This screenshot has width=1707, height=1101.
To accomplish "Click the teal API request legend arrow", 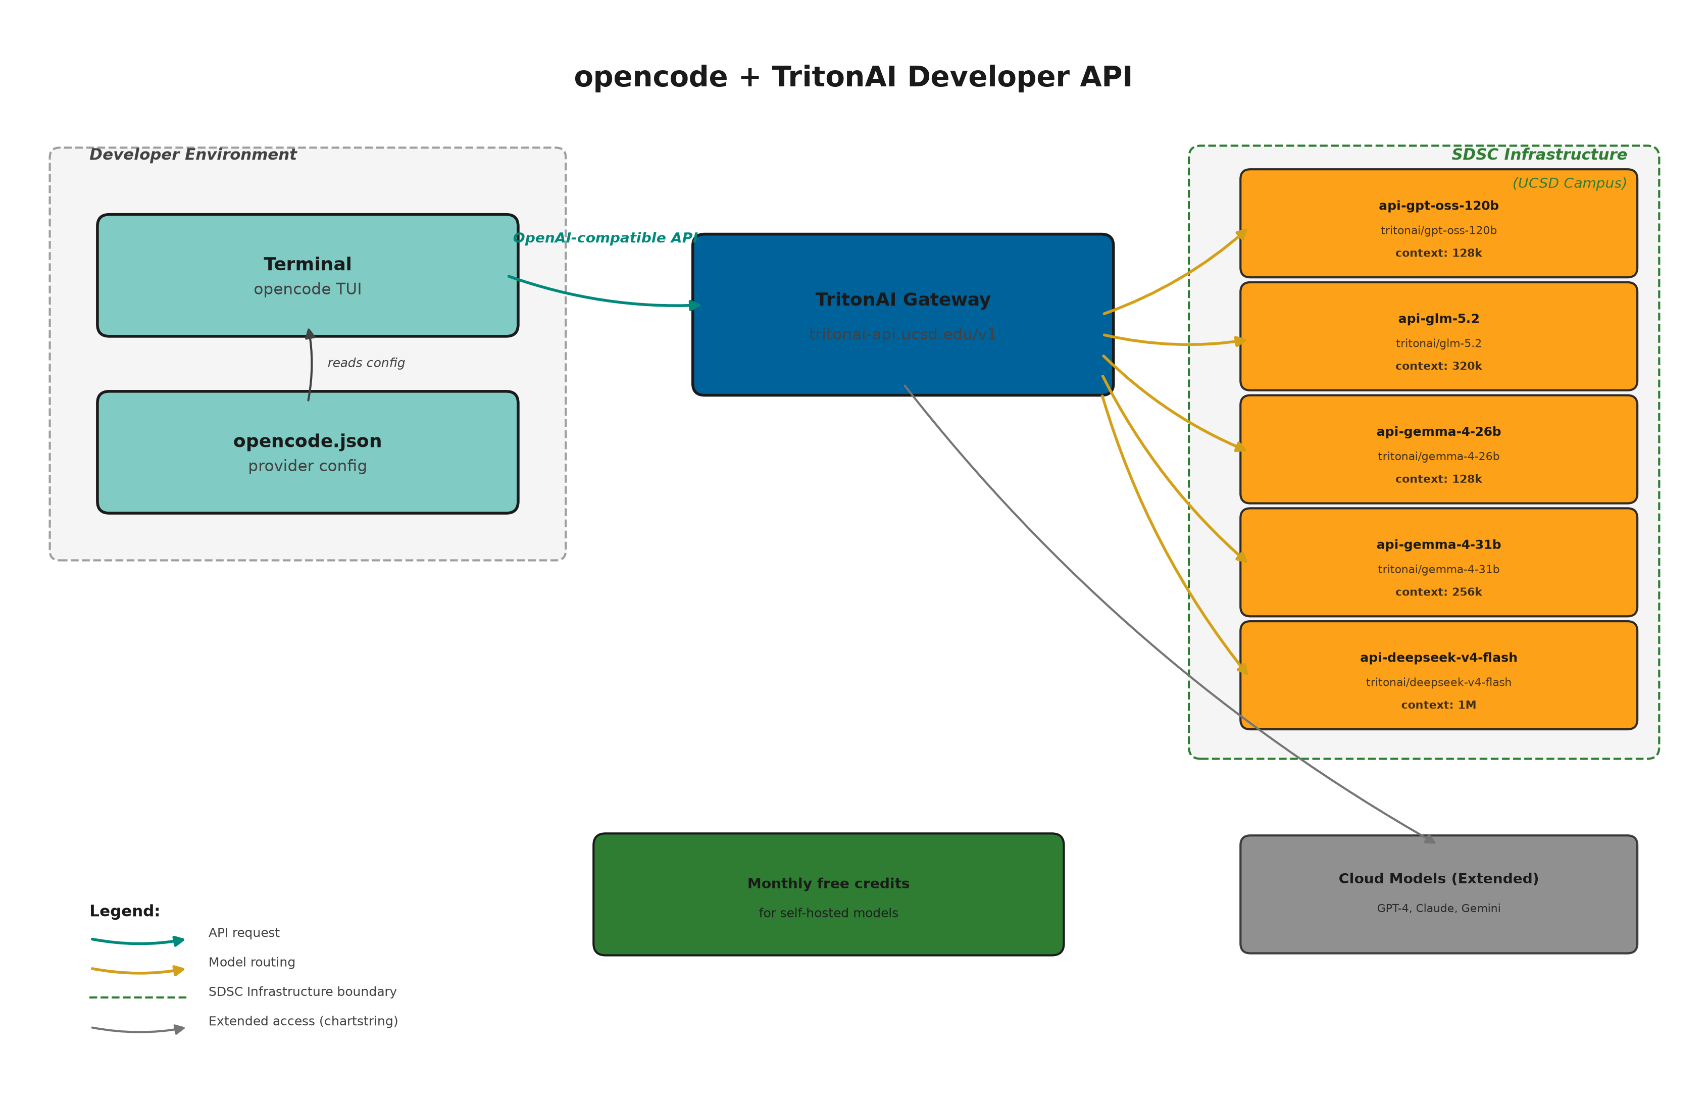I will [138, 941].
